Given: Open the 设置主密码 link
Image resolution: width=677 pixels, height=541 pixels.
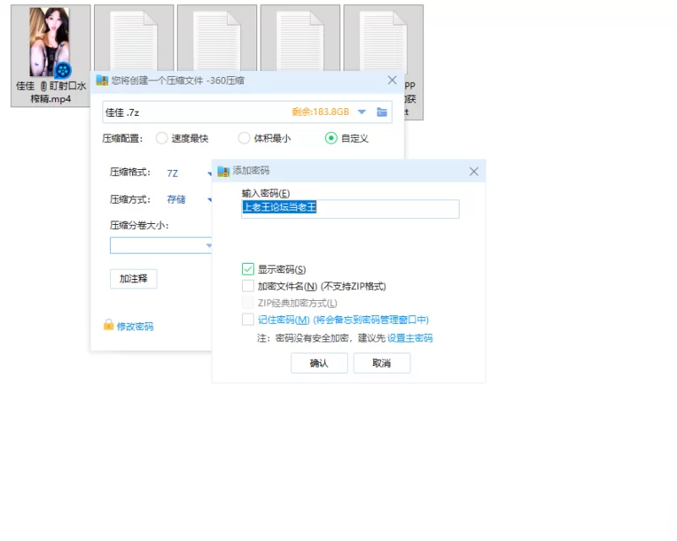Looking at the screenshot, I should [410, 338].
